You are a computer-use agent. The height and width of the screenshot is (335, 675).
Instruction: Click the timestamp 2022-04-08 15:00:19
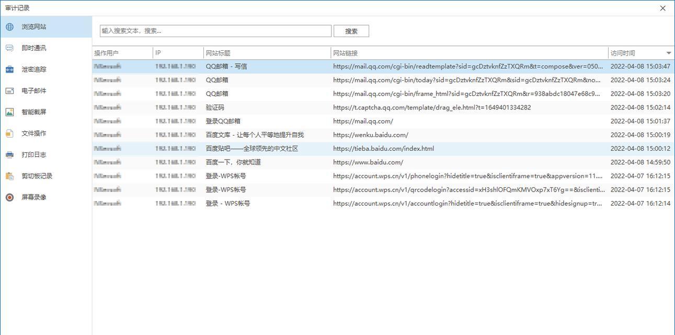tap(640, 135)
